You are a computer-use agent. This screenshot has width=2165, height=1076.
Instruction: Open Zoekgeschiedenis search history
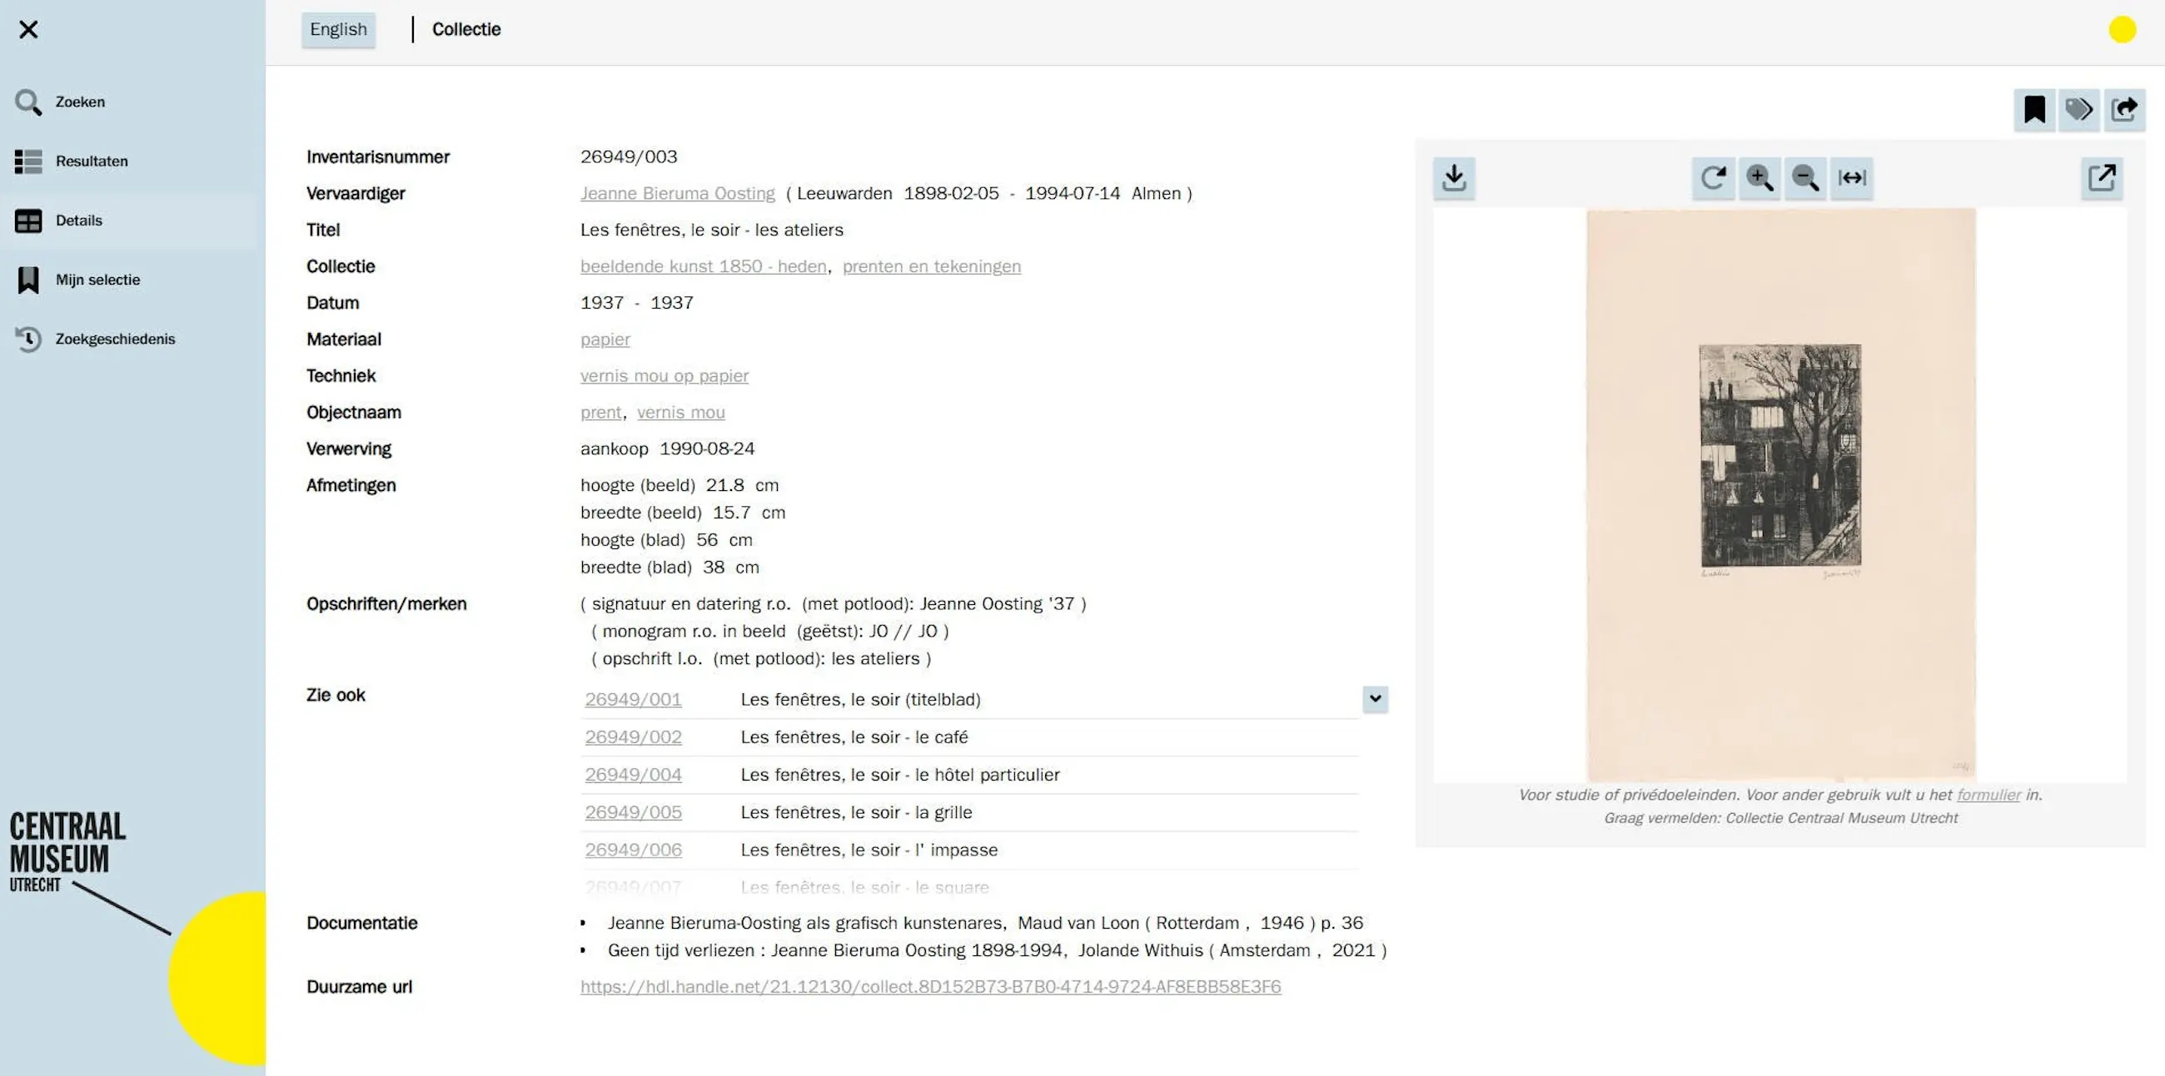114,339
